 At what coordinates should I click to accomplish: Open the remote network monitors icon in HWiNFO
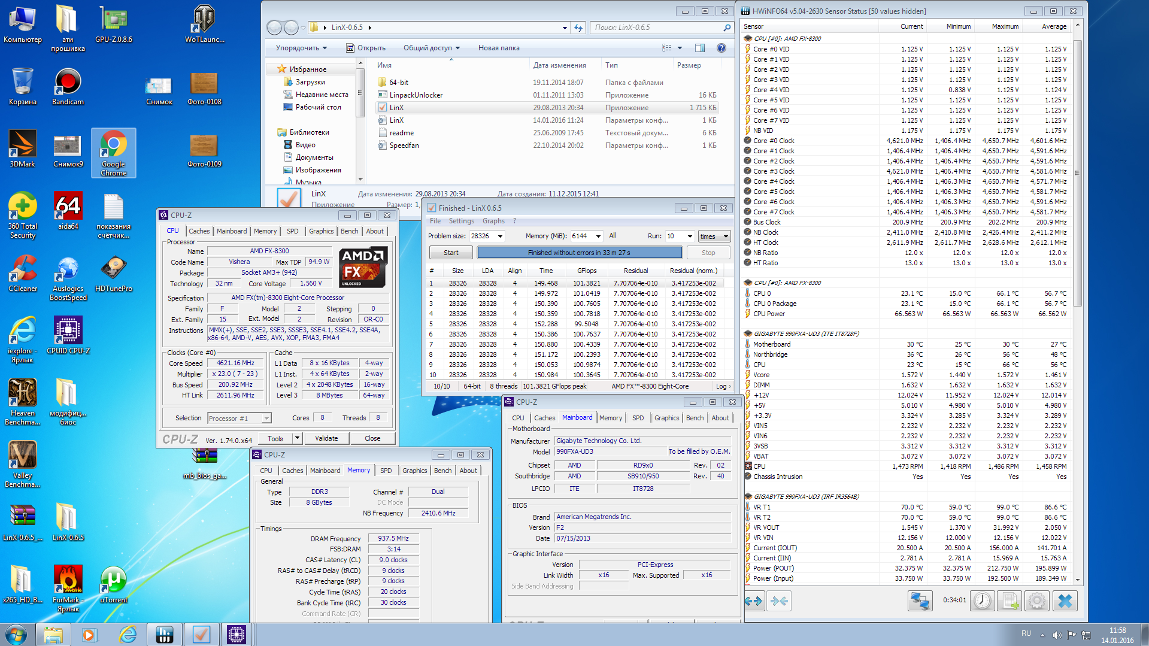920,600
